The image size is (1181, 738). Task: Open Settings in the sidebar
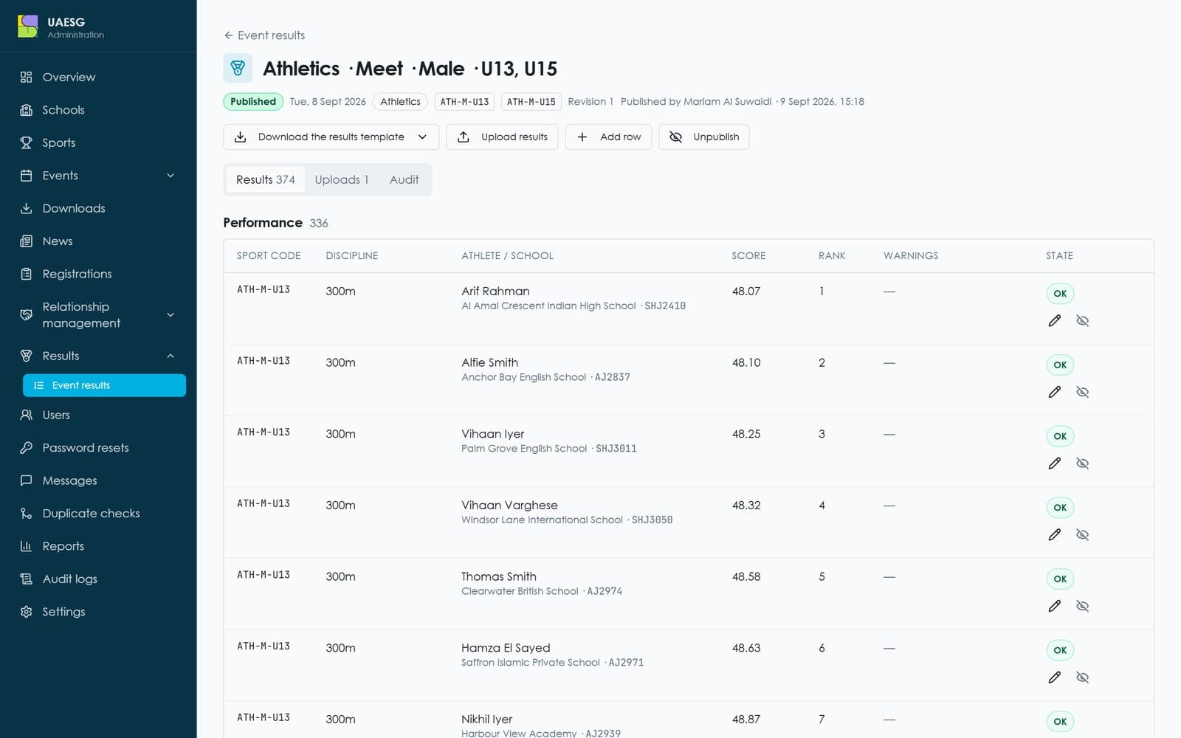point(98,612)
